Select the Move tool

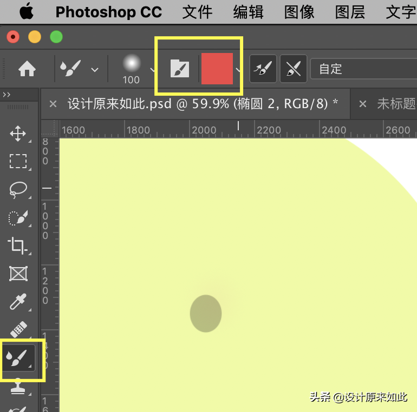point(18,134)
